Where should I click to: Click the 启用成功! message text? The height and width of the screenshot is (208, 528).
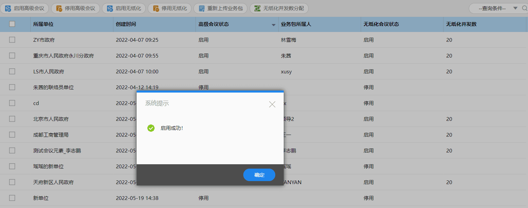click(x=172, y=128)
